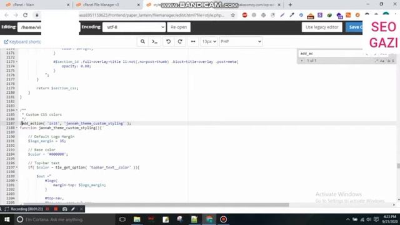This screenshot has height=225, width=400.
Task: Click taskbar clock showing 4:23 PM
Action: (x=389, y=219)
